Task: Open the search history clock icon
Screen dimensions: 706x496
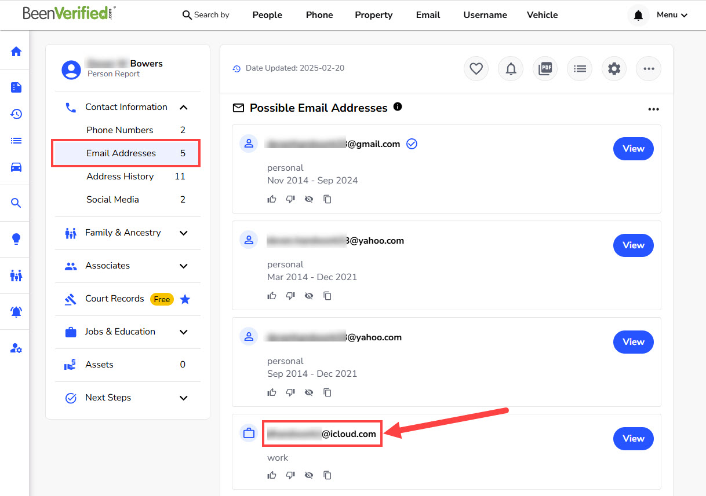Action: (16, 114)
